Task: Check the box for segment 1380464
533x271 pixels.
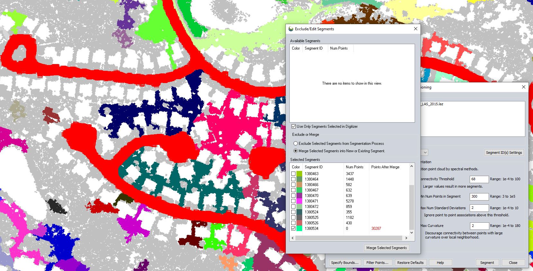Action: pyautogui.click(x=293, y=179)
